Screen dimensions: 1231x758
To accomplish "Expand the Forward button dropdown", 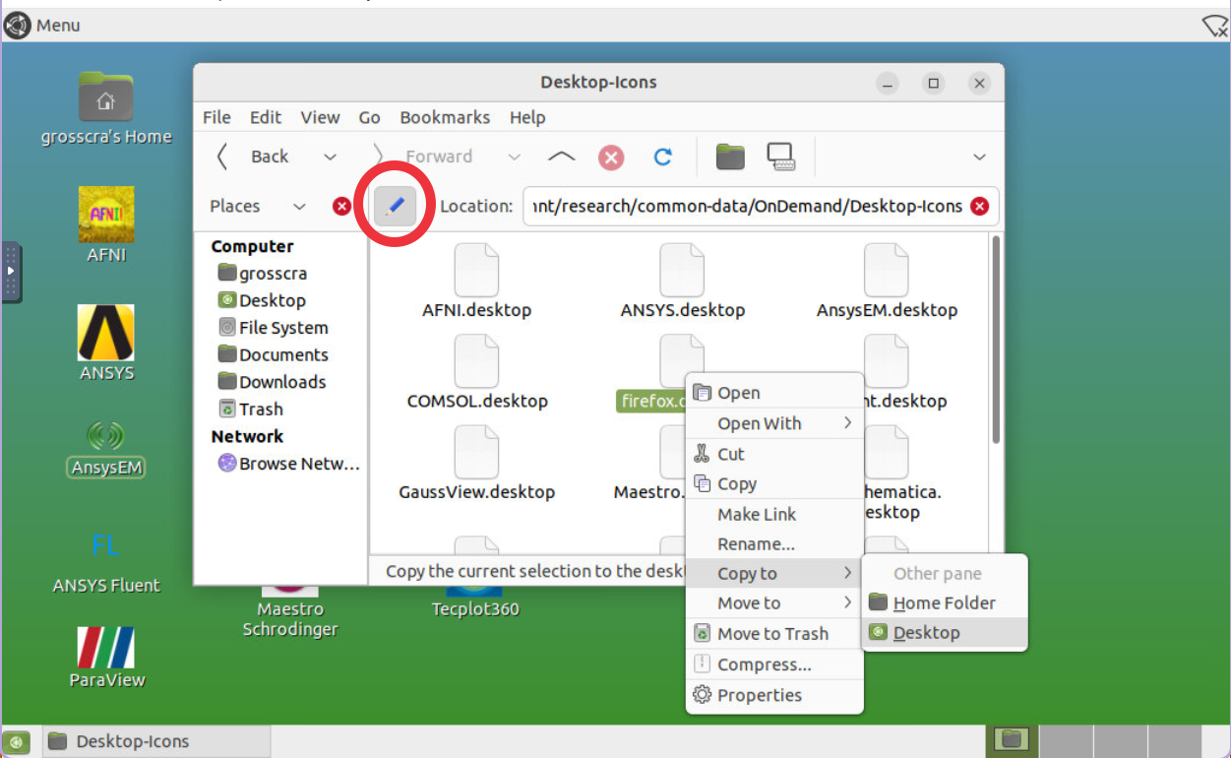I will coord(515,156).
